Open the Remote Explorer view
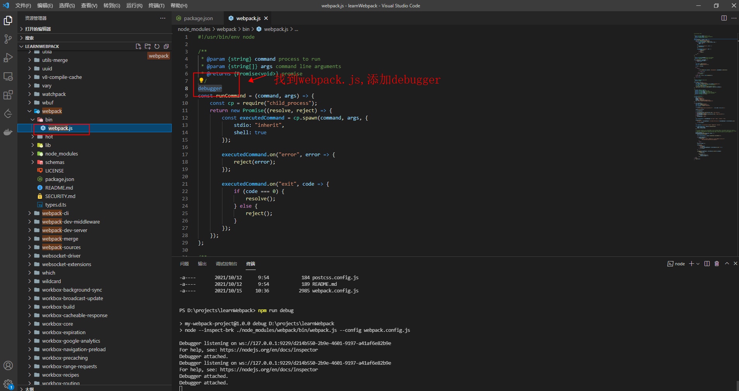This screenshot has width=739, height=391. pyautogui.click(x=8, y=77)
